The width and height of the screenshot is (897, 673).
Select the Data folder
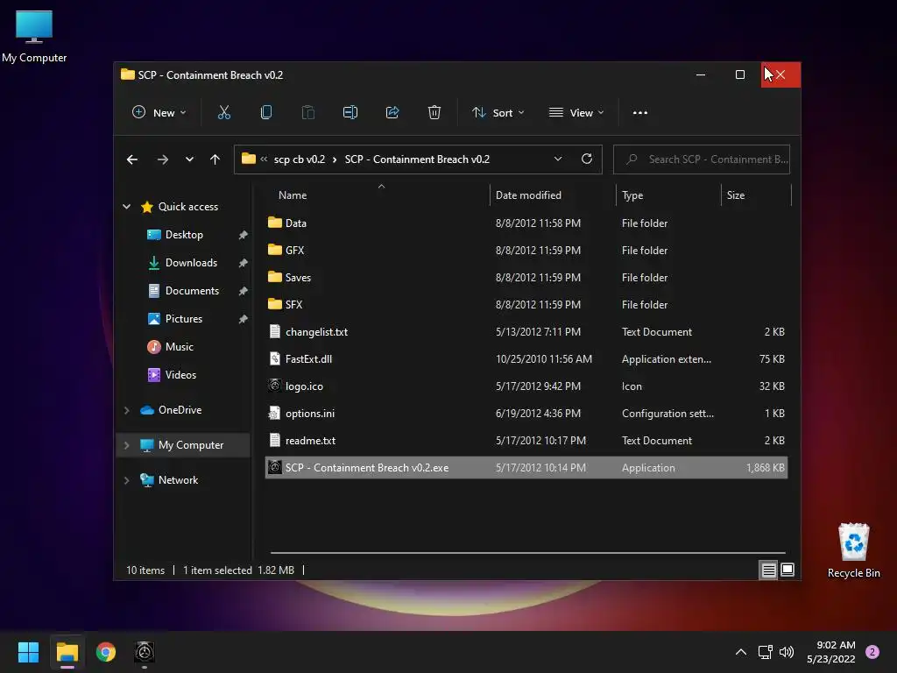pyautogui.click(x=526, y=223)
